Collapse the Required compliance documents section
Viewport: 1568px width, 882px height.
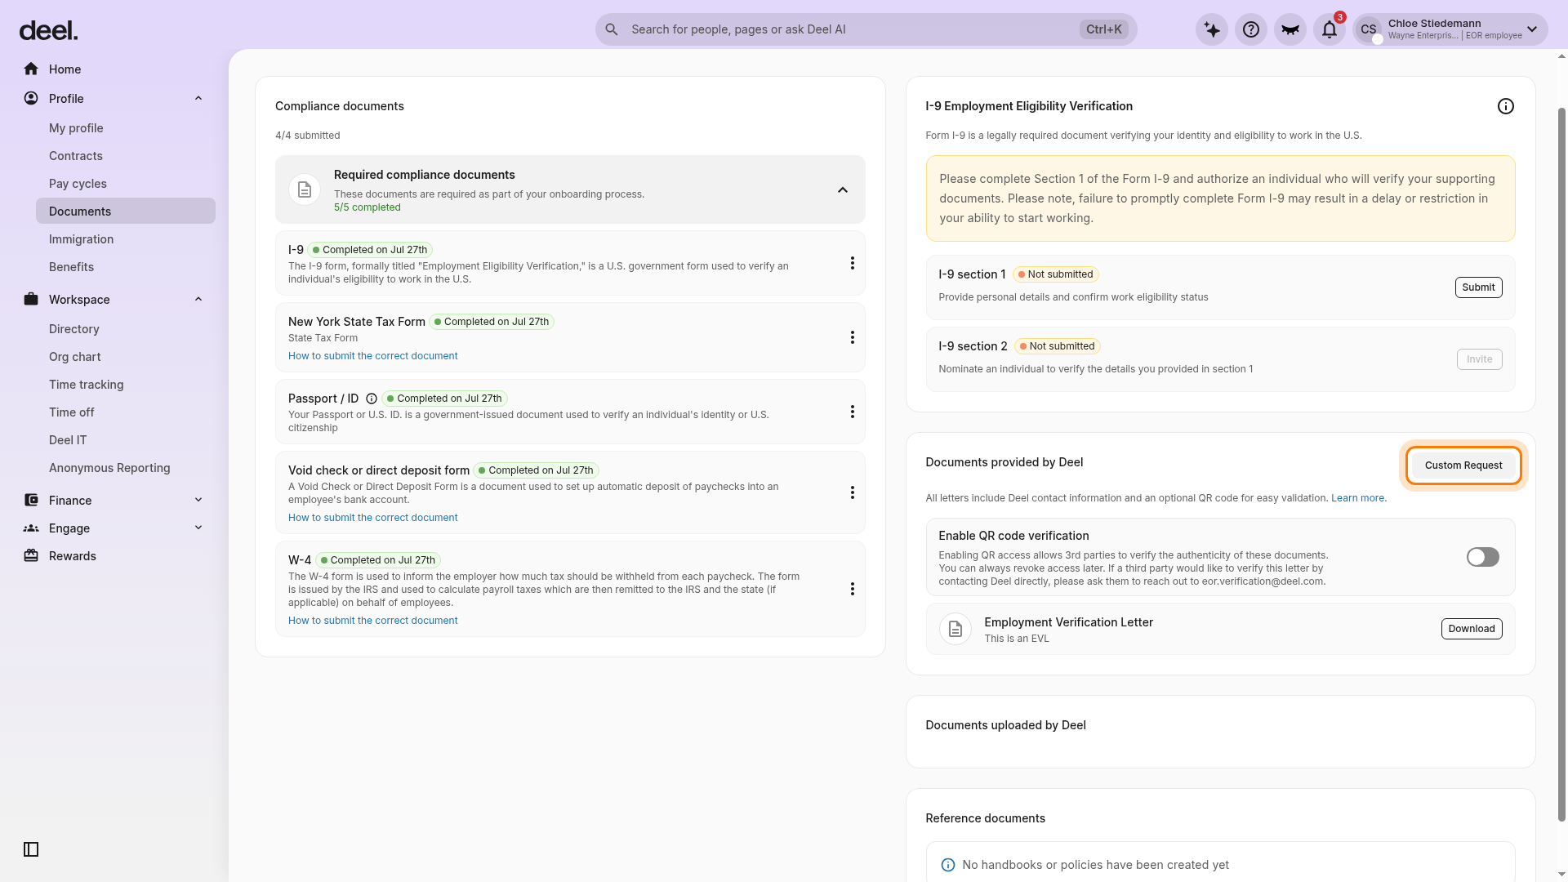pos(843,189)
